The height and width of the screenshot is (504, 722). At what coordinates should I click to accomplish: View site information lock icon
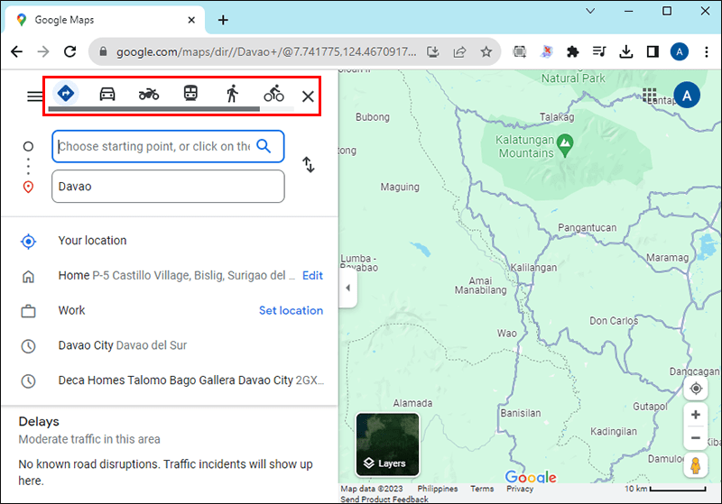103,51
